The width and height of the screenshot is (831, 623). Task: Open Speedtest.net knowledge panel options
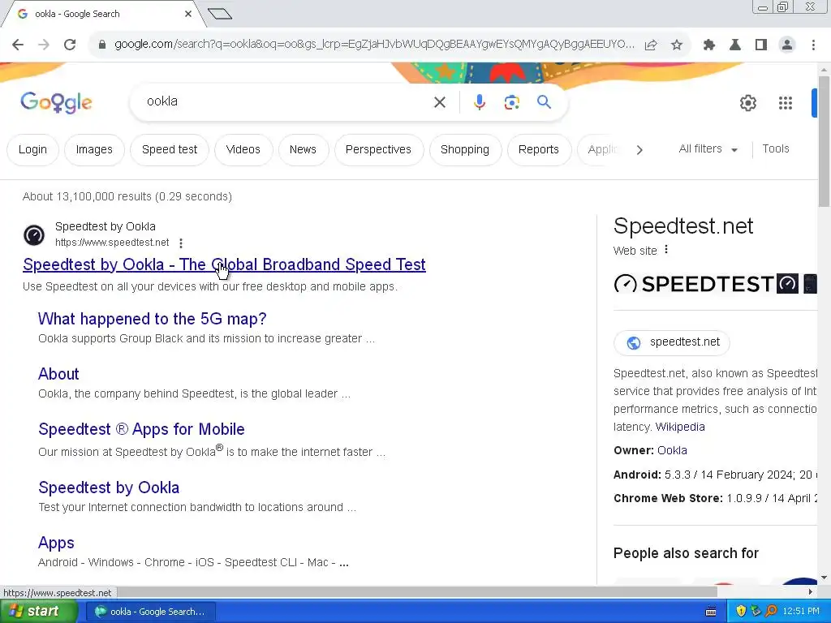(x=666, y=250)
